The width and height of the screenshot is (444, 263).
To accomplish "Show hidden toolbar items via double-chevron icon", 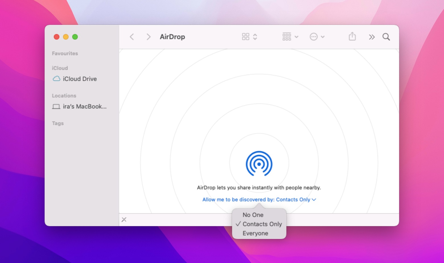I will tap(371, 37).
